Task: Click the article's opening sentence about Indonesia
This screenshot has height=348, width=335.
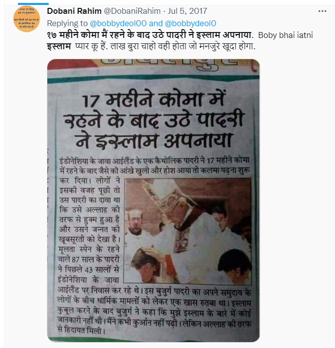Action: tap(154, 165)
